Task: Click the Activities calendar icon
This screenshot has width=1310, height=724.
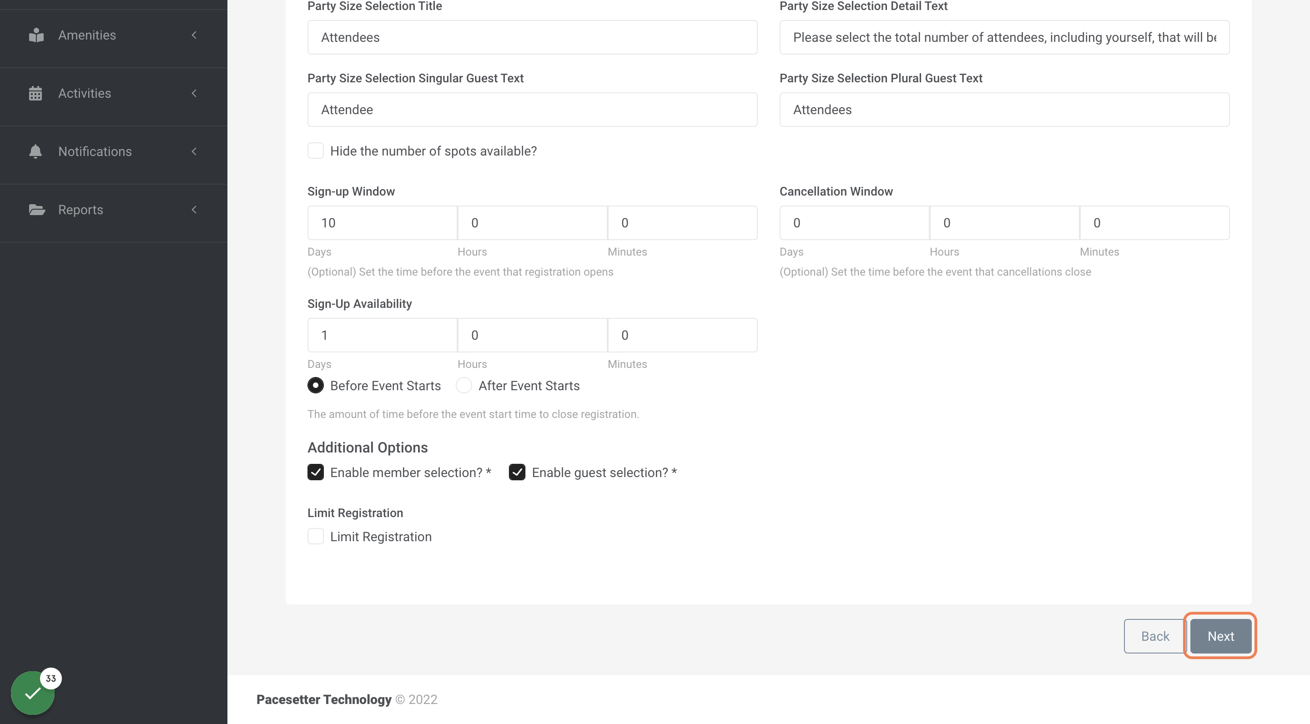Action: (x=35, y=94)
